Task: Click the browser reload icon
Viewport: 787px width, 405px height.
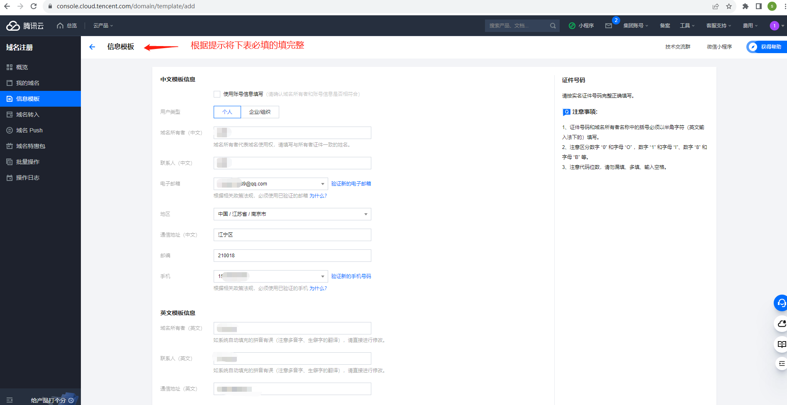Action: (x=34, y=6)
